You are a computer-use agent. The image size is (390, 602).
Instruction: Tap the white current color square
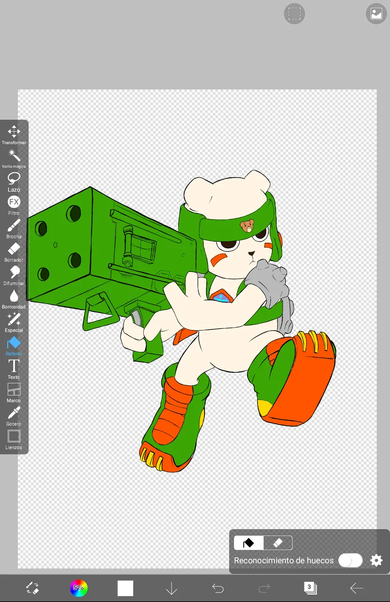point(125,588)
